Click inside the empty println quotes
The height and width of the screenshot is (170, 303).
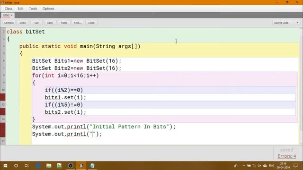(93, 134)
